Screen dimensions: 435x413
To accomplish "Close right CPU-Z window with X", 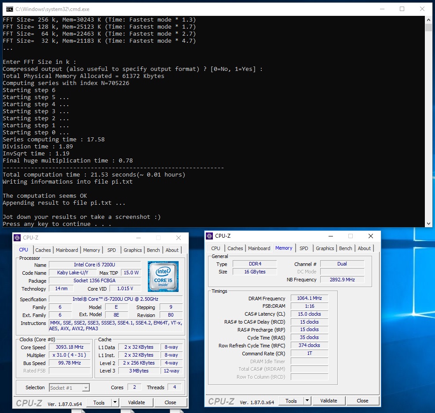I will tap(371, 236).
